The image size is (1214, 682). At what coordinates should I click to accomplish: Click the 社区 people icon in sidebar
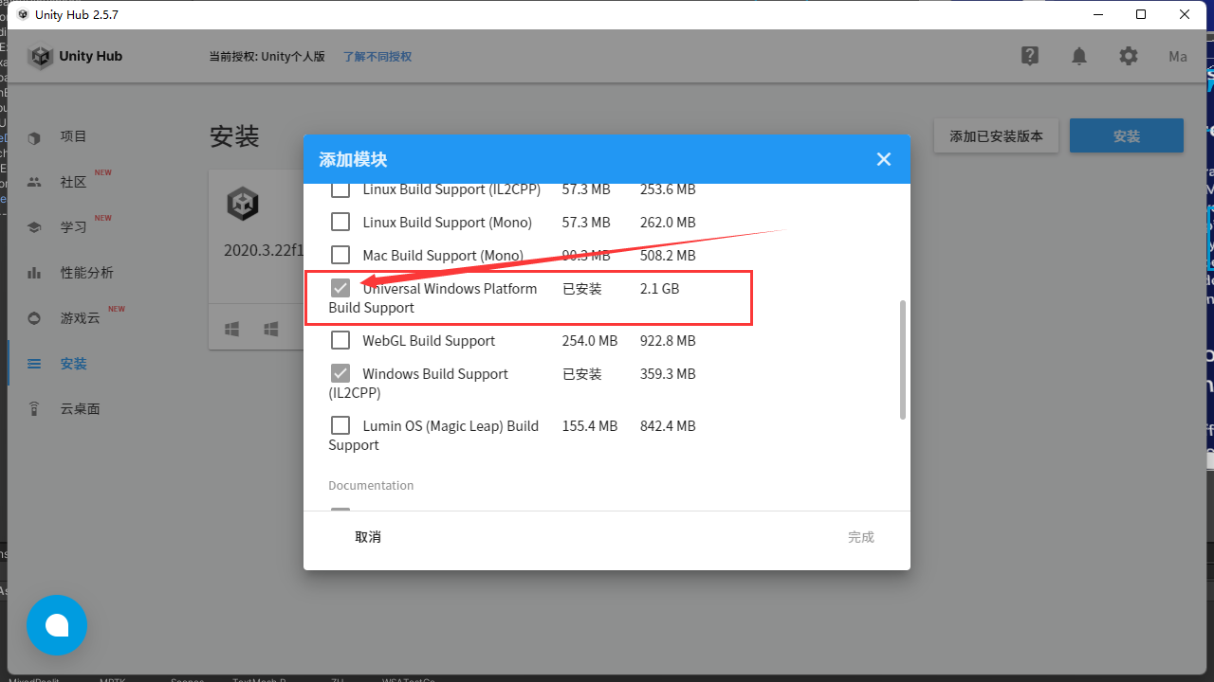[x=34, y=182]
